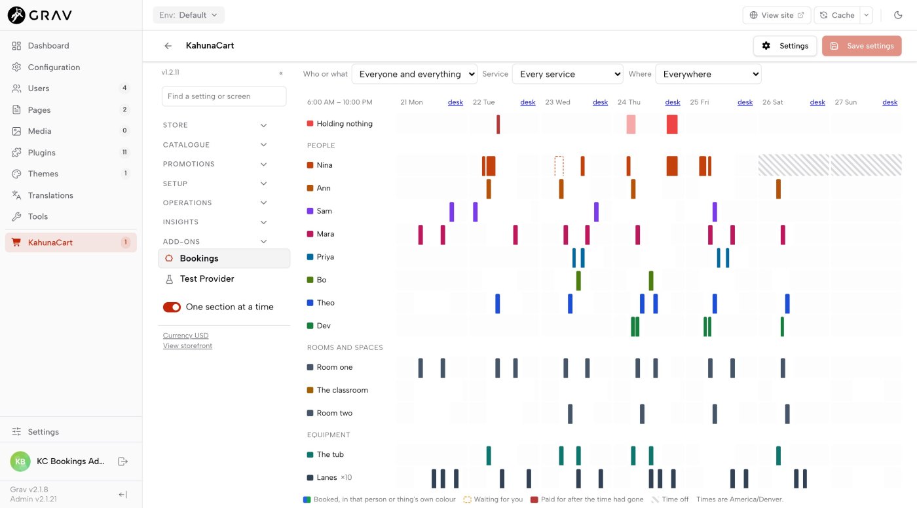Screen dimensions: 917x508
Task: Click the Pages icon in sidebar
Action: 17,110
